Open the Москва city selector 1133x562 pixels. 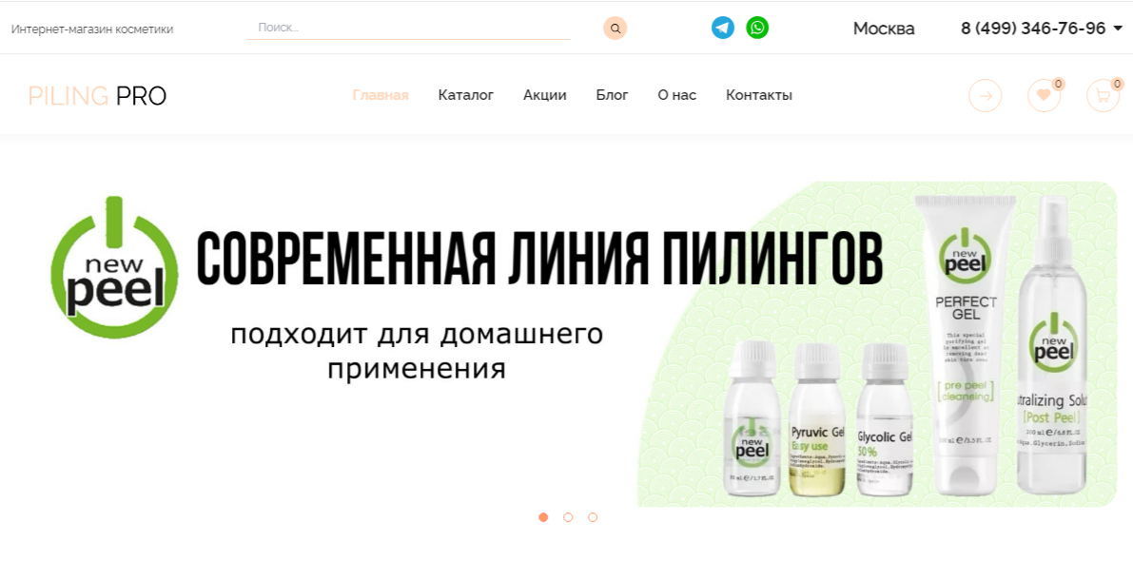(884, 29)
